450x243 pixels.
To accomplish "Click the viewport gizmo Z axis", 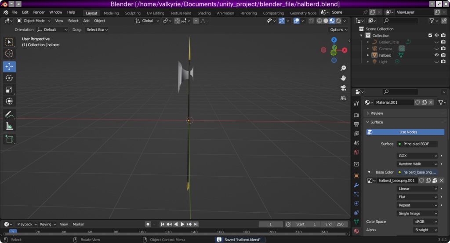I will [x=334, y=40].
